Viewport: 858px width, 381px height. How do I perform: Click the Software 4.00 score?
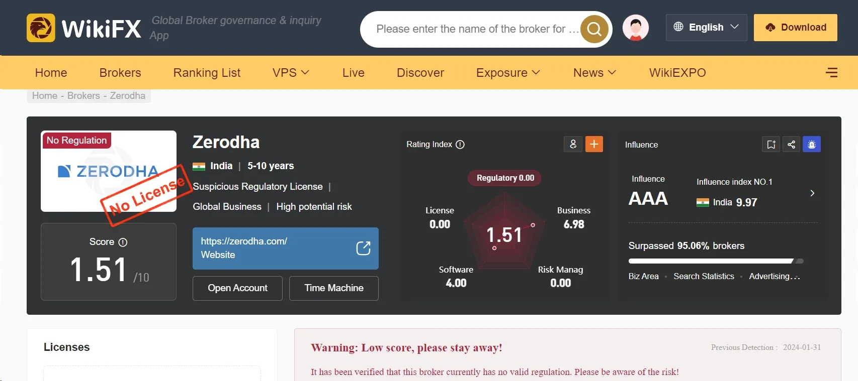point(456,277)
